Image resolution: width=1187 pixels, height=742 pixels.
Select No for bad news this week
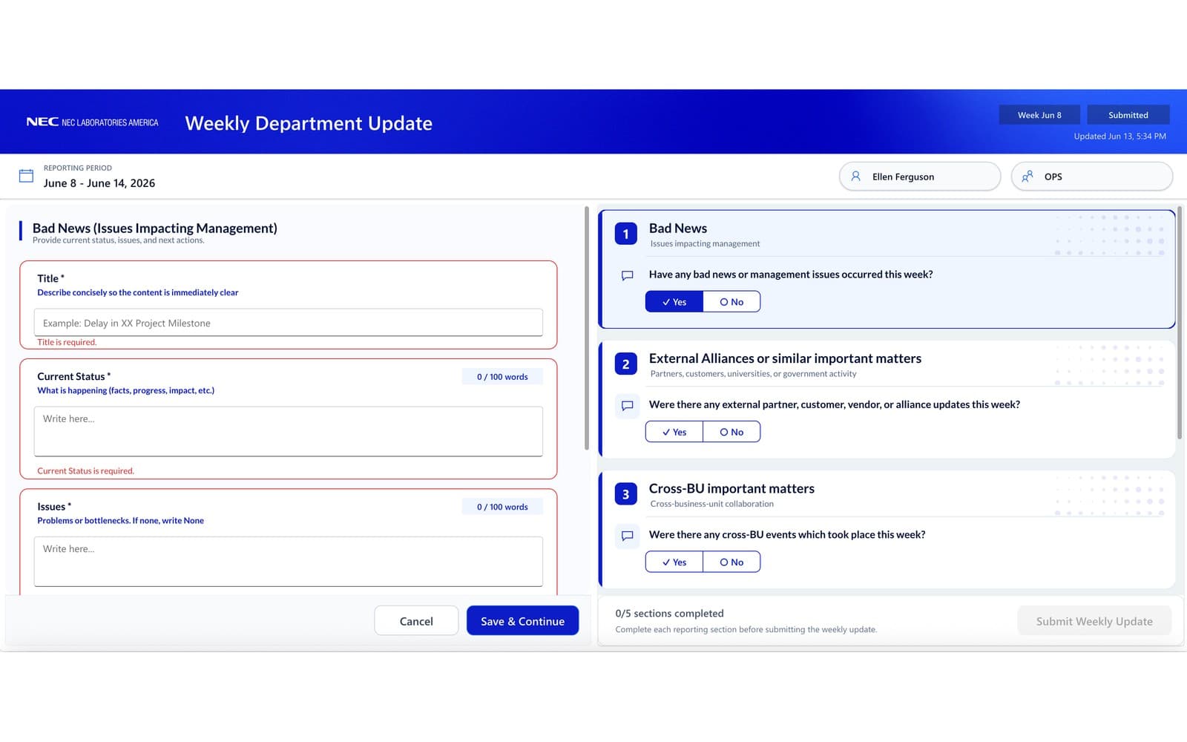pyautogui.click(x=731, y=302)
